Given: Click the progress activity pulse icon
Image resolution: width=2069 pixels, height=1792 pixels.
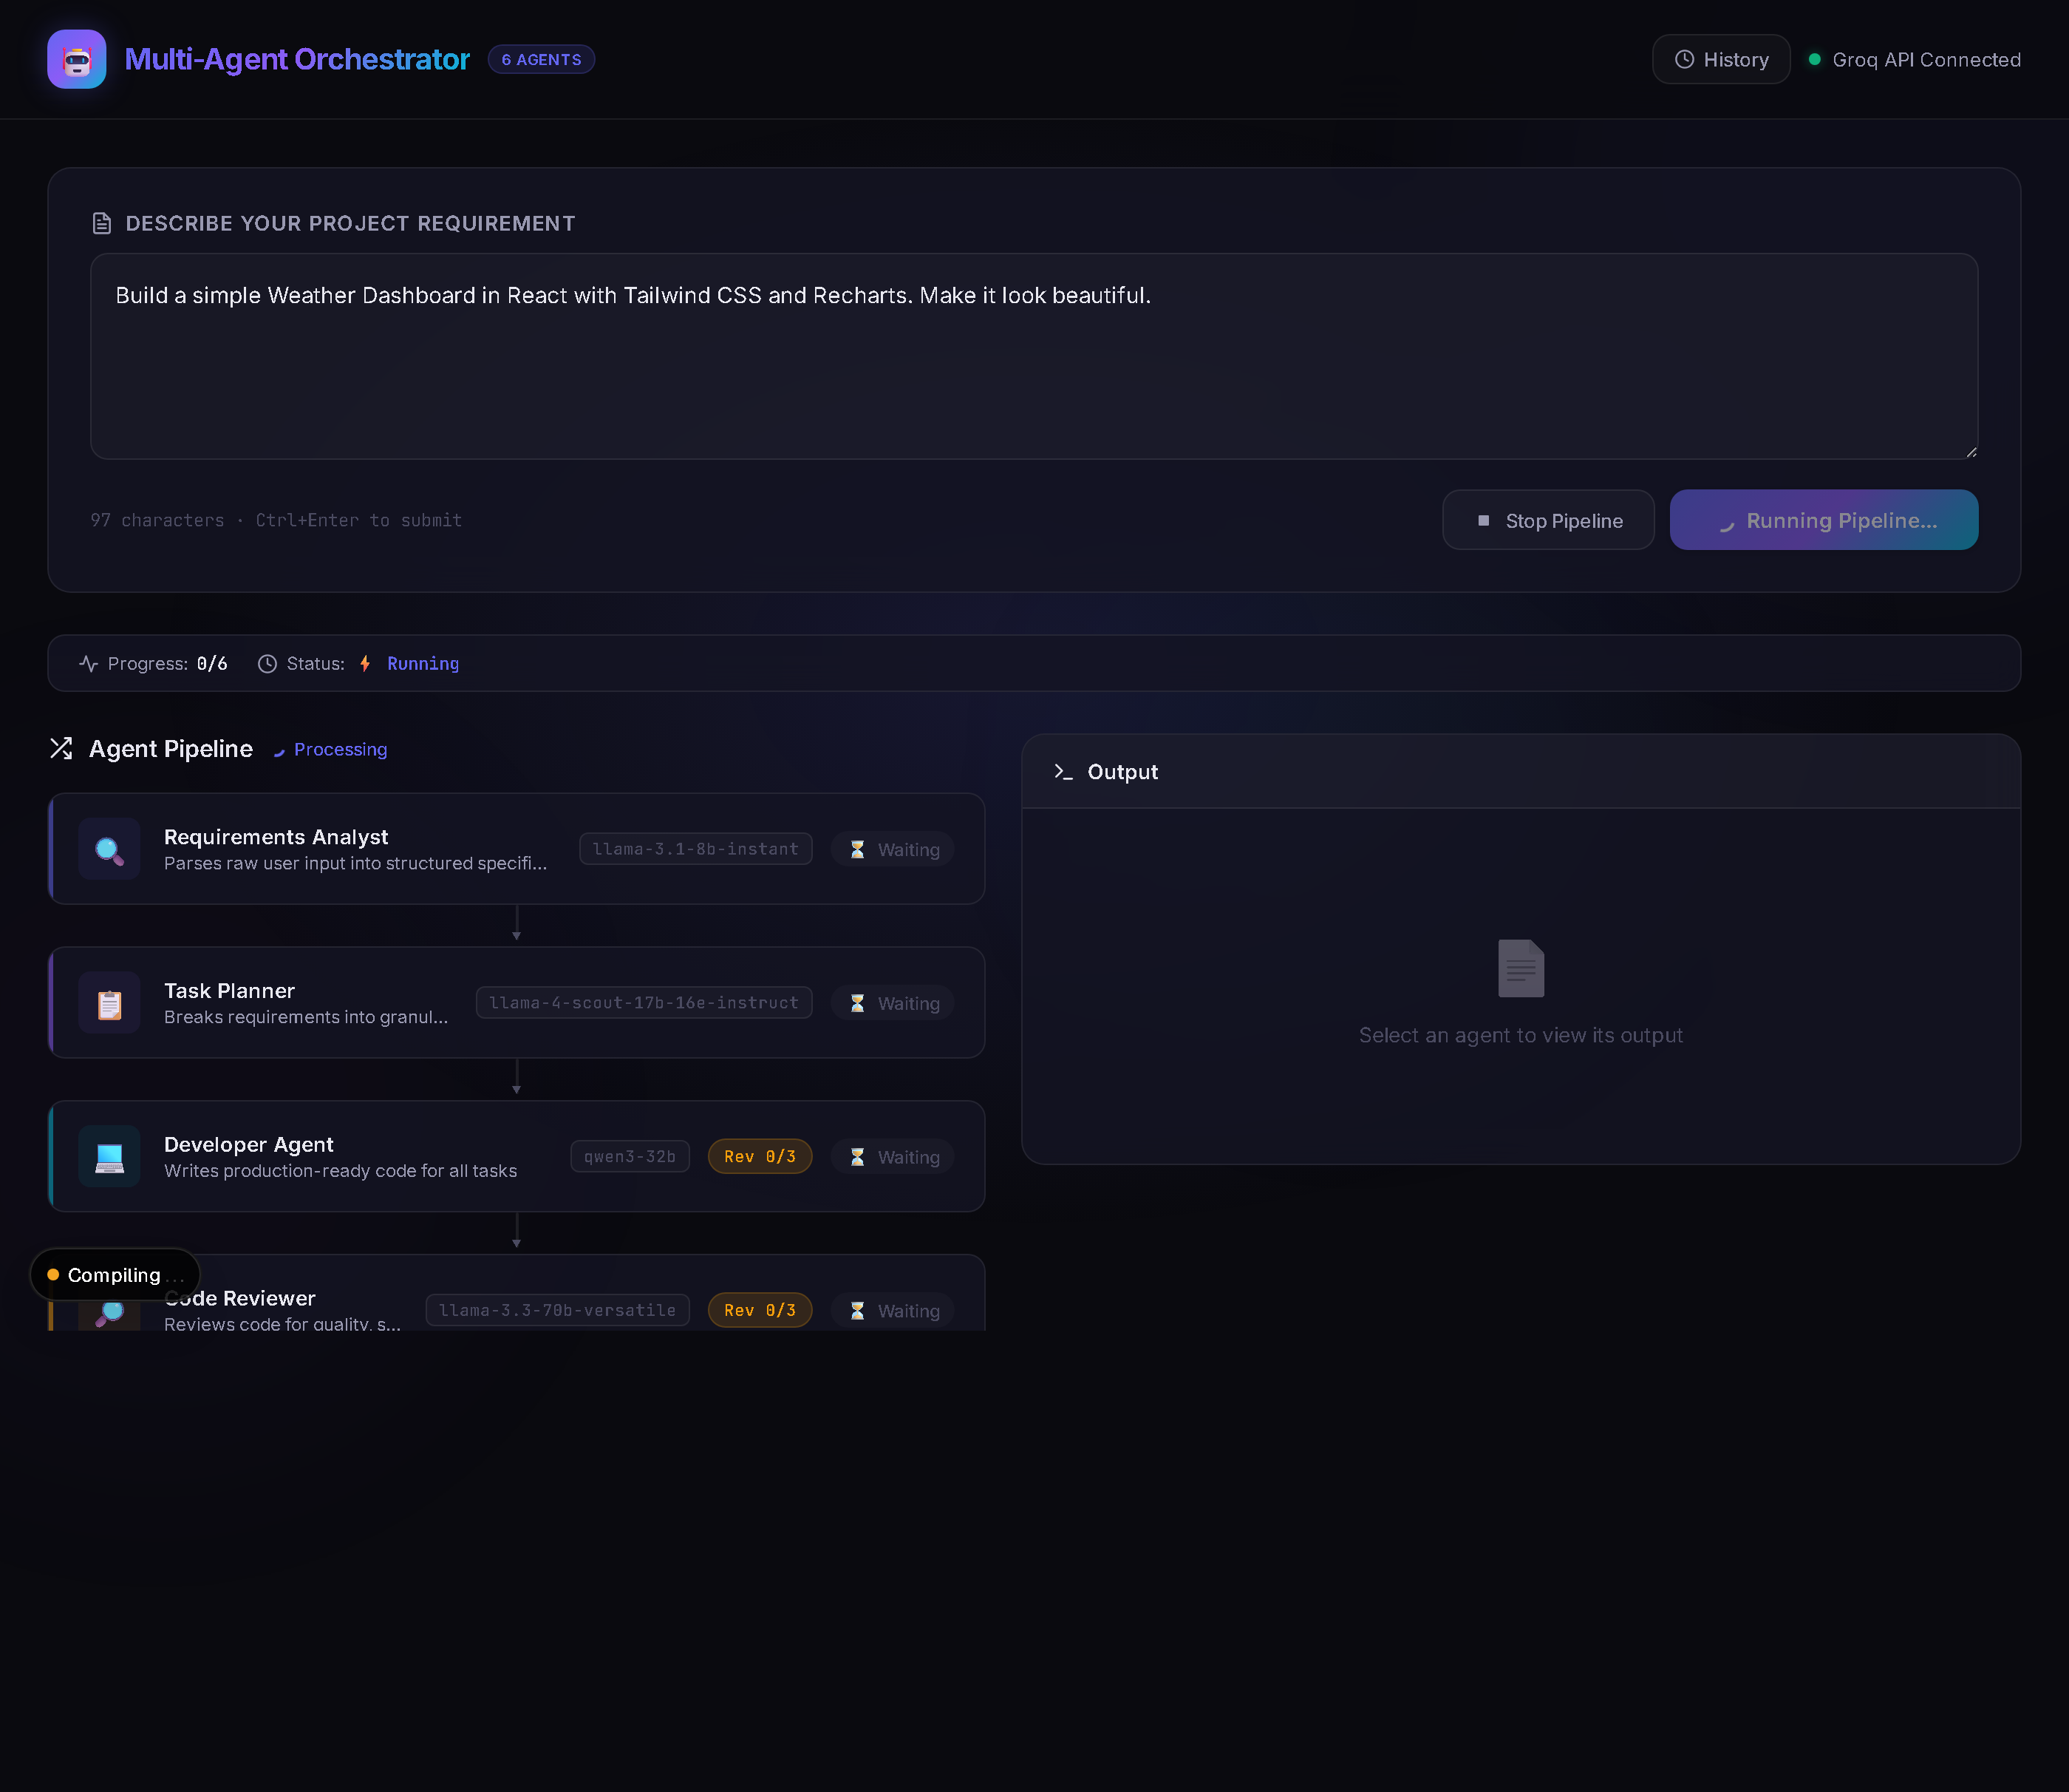Looking at the screenshot, I should click(88, 664).
